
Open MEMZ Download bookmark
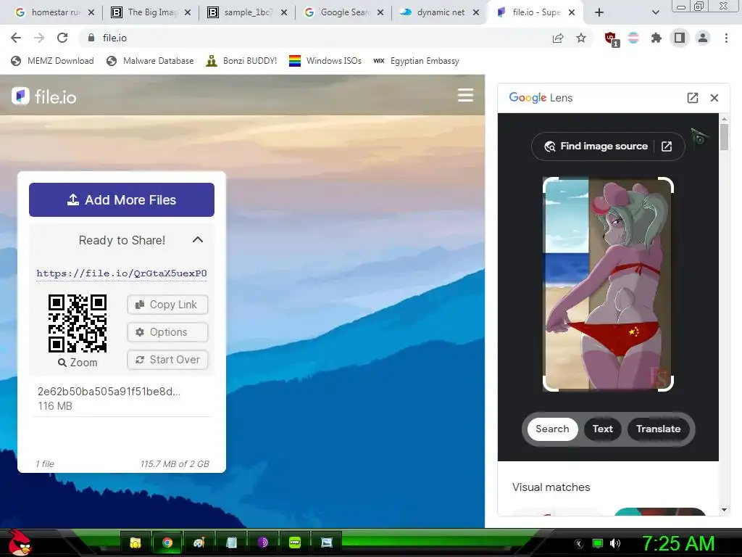coord(52,61)
